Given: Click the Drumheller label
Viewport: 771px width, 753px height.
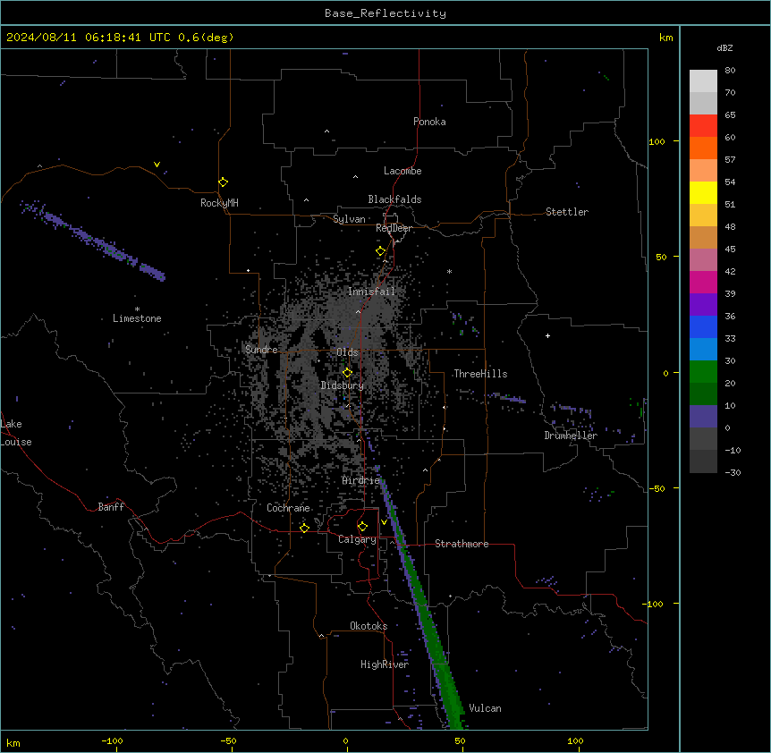Looking at the screenshot, I should (571, 436).
